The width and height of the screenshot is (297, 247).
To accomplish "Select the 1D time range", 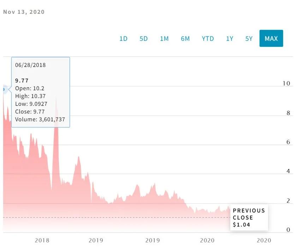I will [123, 38].
